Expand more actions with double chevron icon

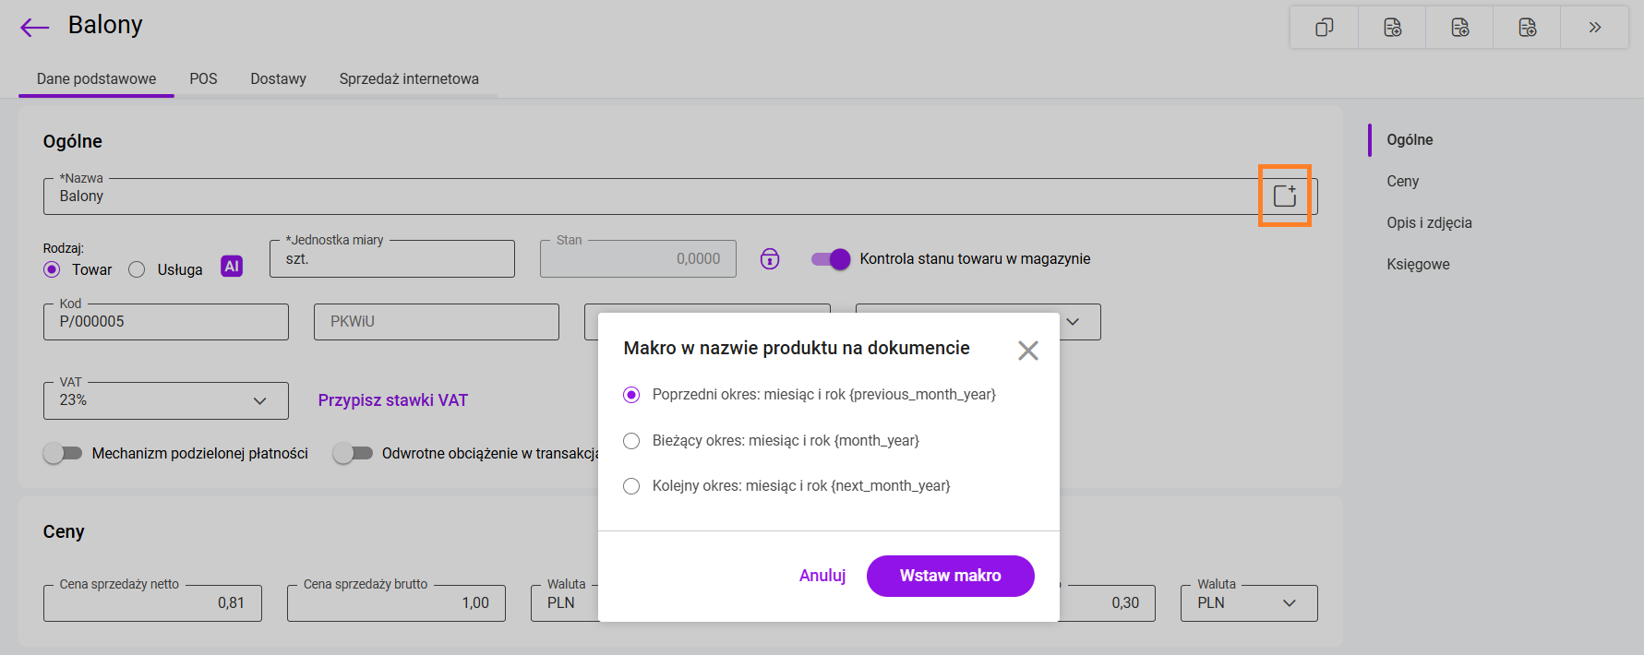(x=1594, y=28)
